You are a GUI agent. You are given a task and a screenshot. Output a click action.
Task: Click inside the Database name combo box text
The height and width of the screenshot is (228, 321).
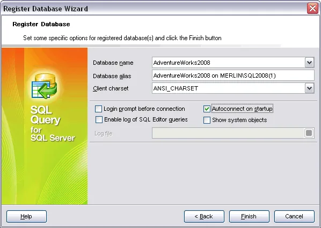(x=229, y=63)
